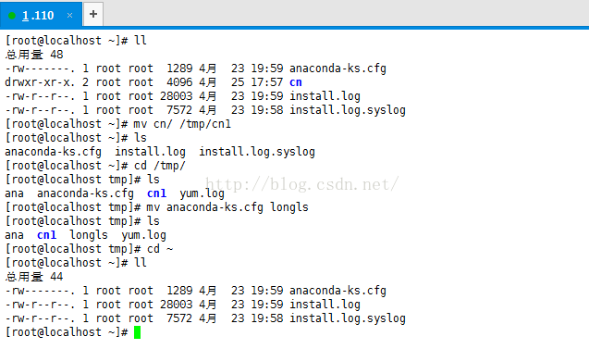The width and height of the screenshot is (589, 349).
Task: Click the cn1 entry beside longls
Action: click(x=46, y=235)
